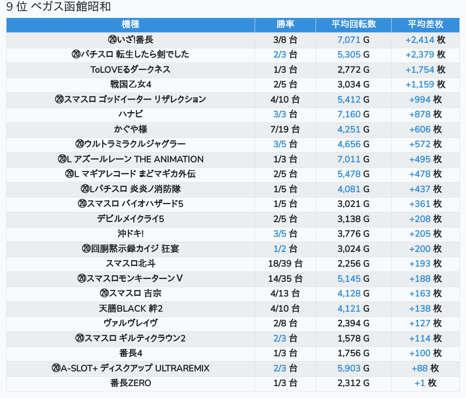
Task: Click A-SLOT+ ディスクアップ ULTRAREMIX cell
Action: (x=130, y=369)
